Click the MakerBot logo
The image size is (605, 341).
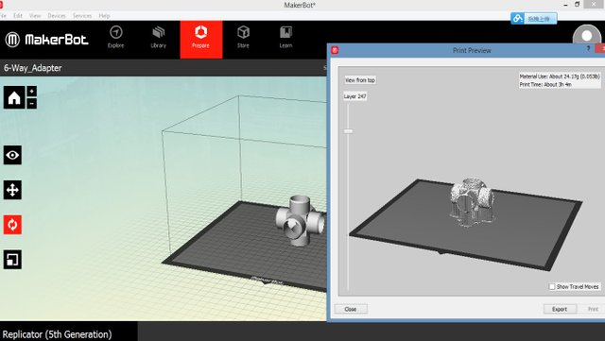click(46, 40)
